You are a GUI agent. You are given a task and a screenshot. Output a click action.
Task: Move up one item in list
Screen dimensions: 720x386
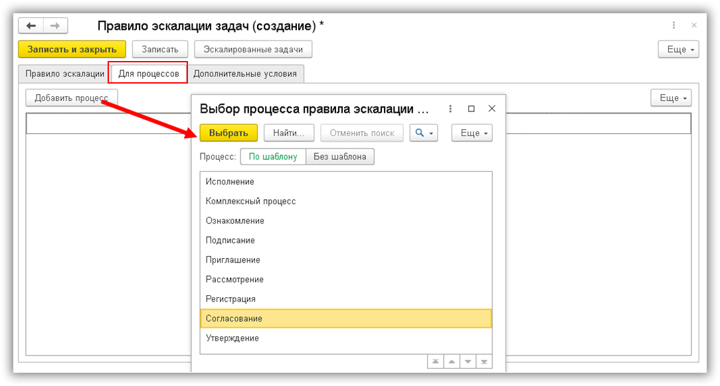coord(451,361)
